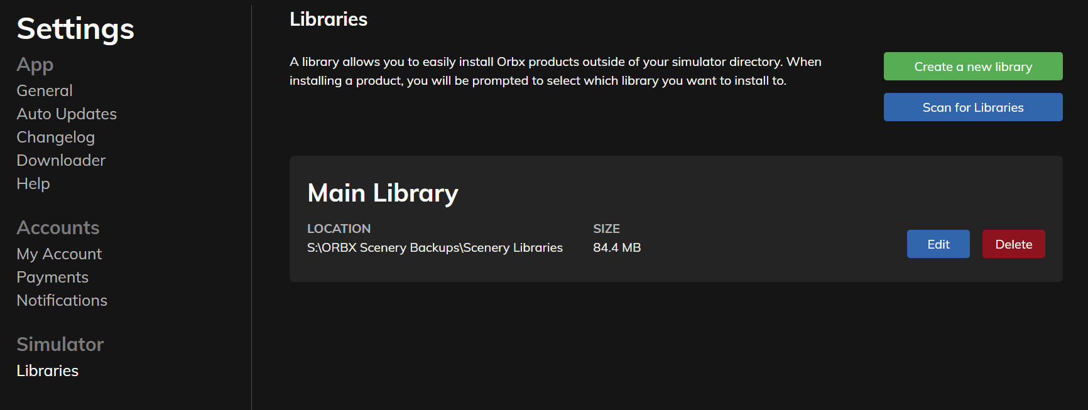Click the Main Library card title

pos(383,193)
